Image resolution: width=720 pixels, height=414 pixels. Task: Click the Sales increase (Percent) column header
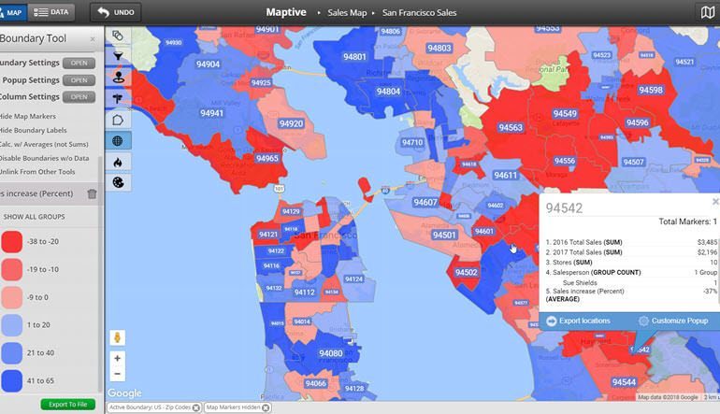pos(36,193)
